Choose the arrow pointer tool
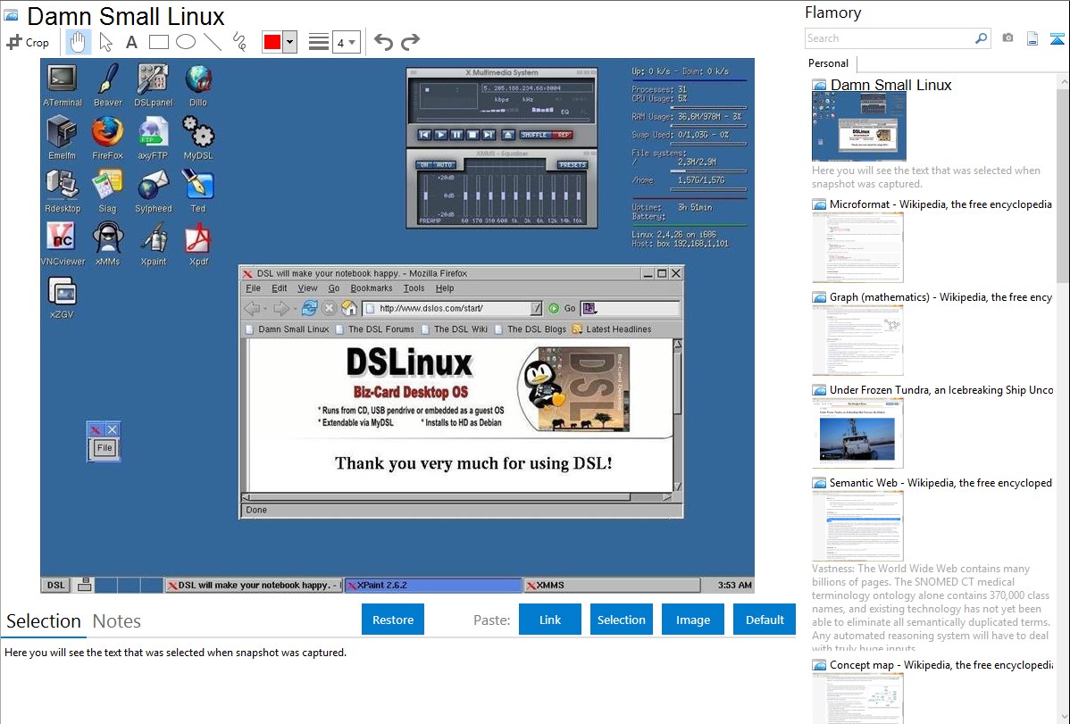 pyautogui.click(x=105, y=42)
